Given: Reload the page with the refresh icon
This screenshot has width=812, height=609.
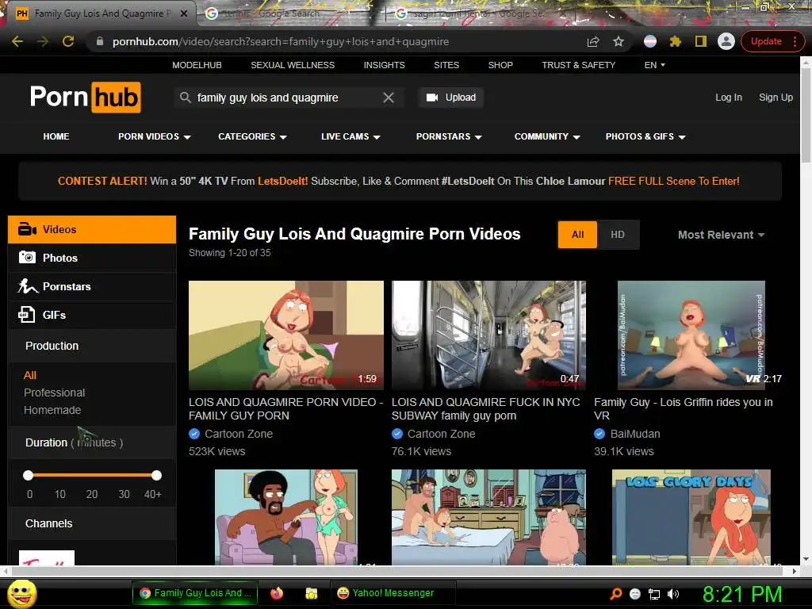Looking at the screenshot, I should [68, 41].
